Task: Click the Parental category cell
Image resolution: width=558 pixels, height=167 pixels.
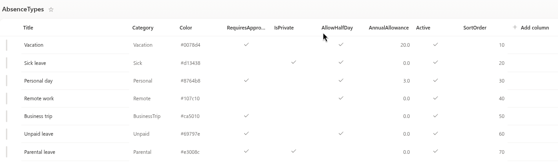Action: [x=142, y=152]
